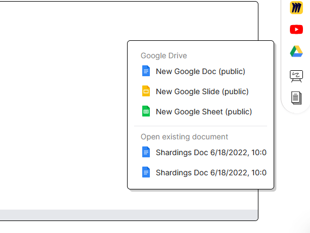Click the "Google Drive" menu heading
Viewport: 310px width, 233px height.
point(164,56)
